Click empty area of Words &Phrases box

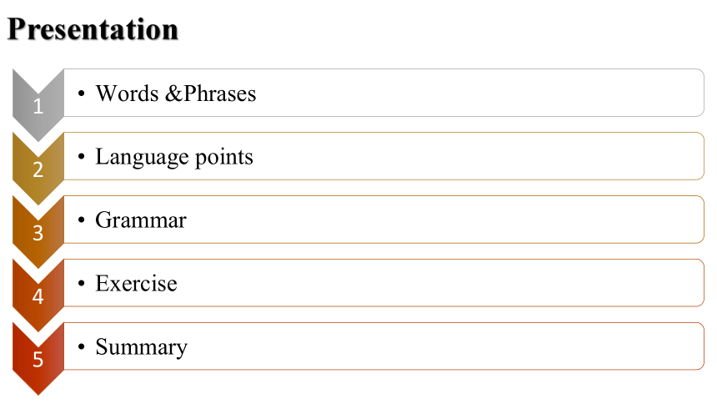click(480, 93)
